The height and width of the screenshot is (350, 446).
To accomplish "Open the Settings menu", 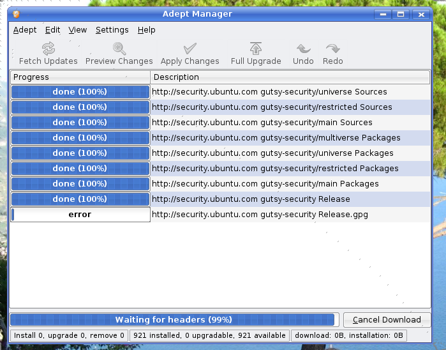I will point(112,30).
